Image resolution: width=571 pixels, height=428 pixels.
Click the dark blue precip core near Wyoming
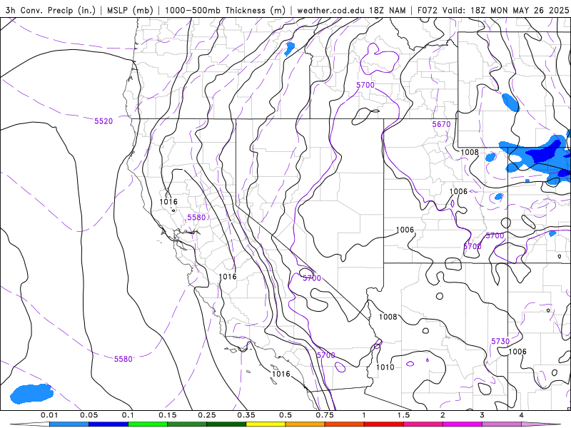tap(542, 153)
